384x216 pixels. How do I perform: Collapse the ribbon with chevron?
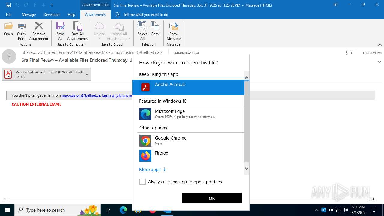(x=380, y=45)
